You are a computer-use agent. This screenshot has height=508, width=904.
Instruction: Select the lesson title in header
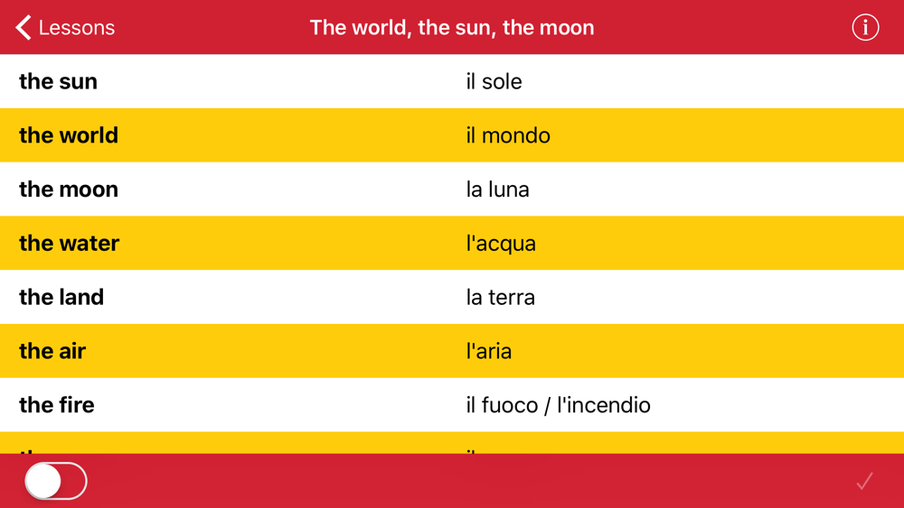tap(452, 27)
